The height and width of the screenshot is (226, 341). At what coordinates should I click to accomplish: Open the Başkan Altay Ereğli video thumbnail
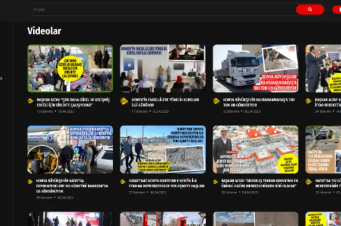point(70,69)
